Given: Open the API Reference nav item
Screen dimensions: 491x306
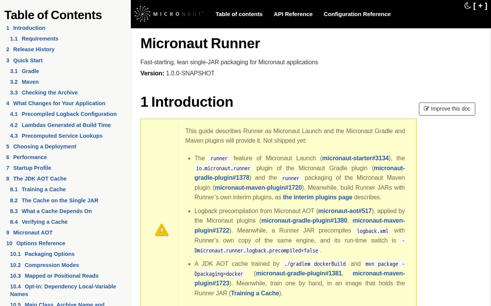Looking at the screenshot, I should click(293, 14).
